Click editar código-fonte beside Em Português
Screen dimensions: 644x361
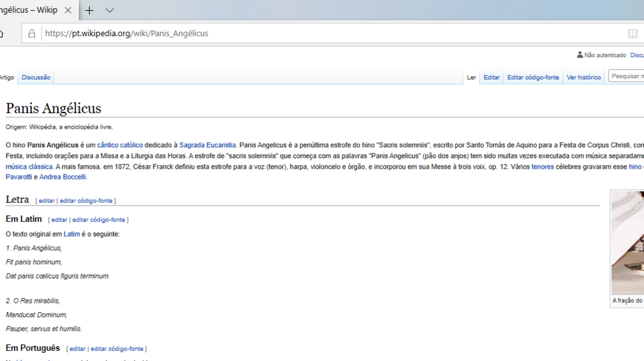coord(117,349)
